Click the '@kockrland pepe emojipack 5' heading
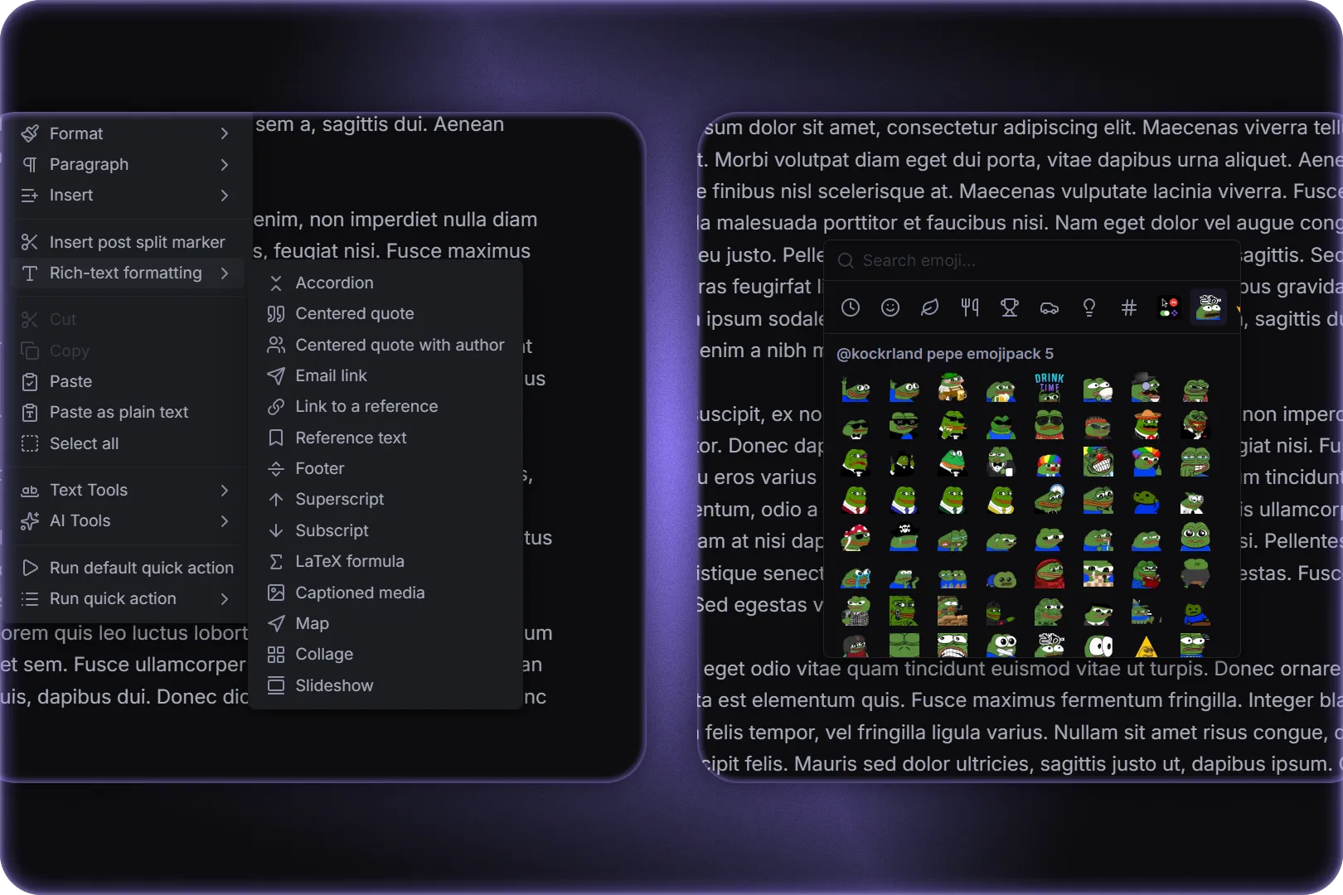 click(945, 354)
